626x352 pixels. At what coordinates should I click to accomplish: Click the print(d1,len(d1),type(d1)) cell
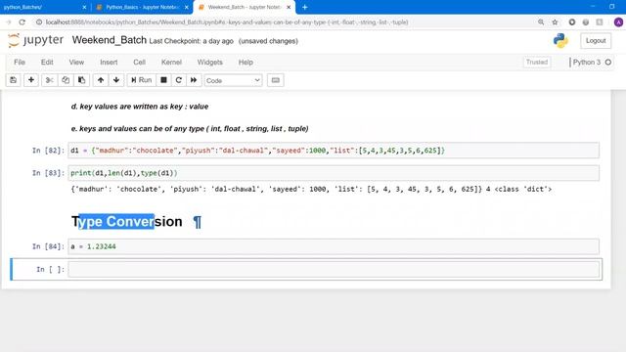pos(334,173)
